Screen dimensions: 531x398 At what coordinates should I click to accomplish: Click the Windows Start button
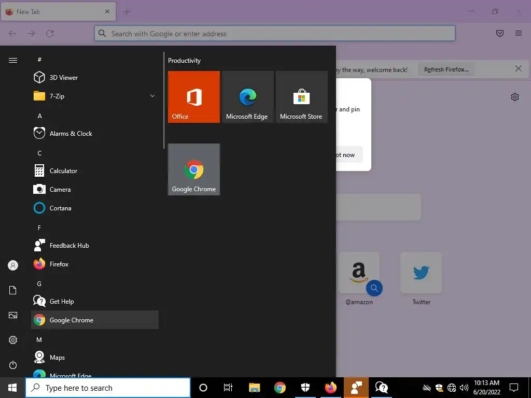tap(12, 388)
